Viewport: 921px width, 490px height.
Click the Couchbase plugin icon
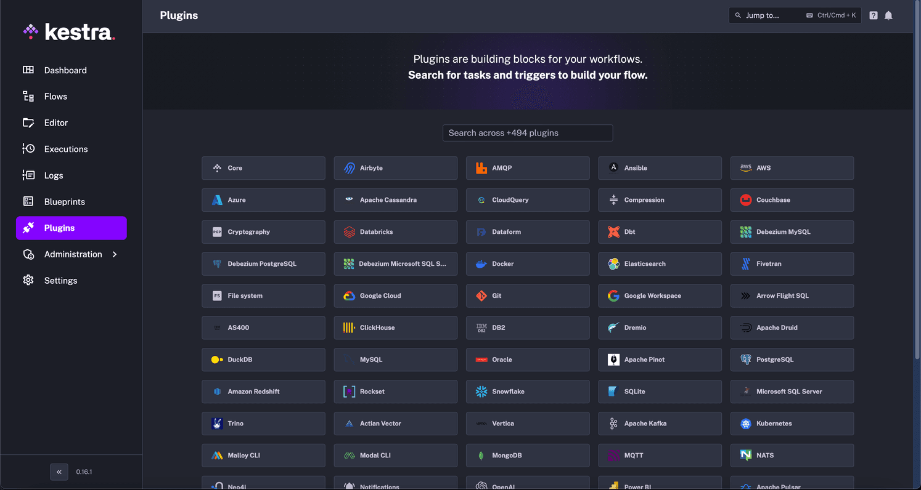pos(746,200)
